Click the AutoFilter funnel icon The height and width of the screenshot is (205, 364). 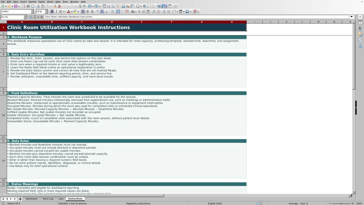tap(117, 6)
